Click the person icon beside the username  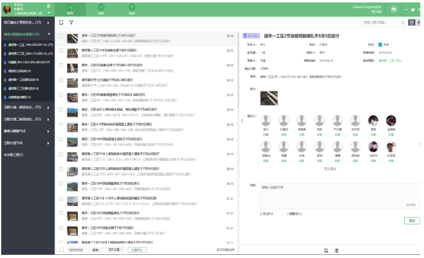click(x=49, y=6)
